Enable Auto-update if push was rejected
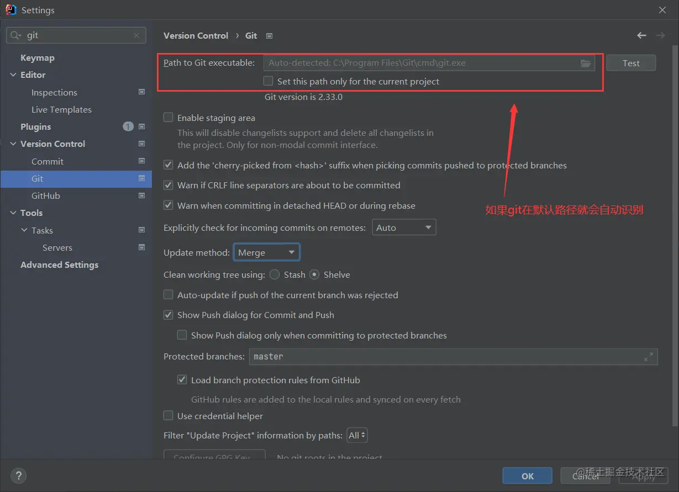 coord(169,295)
